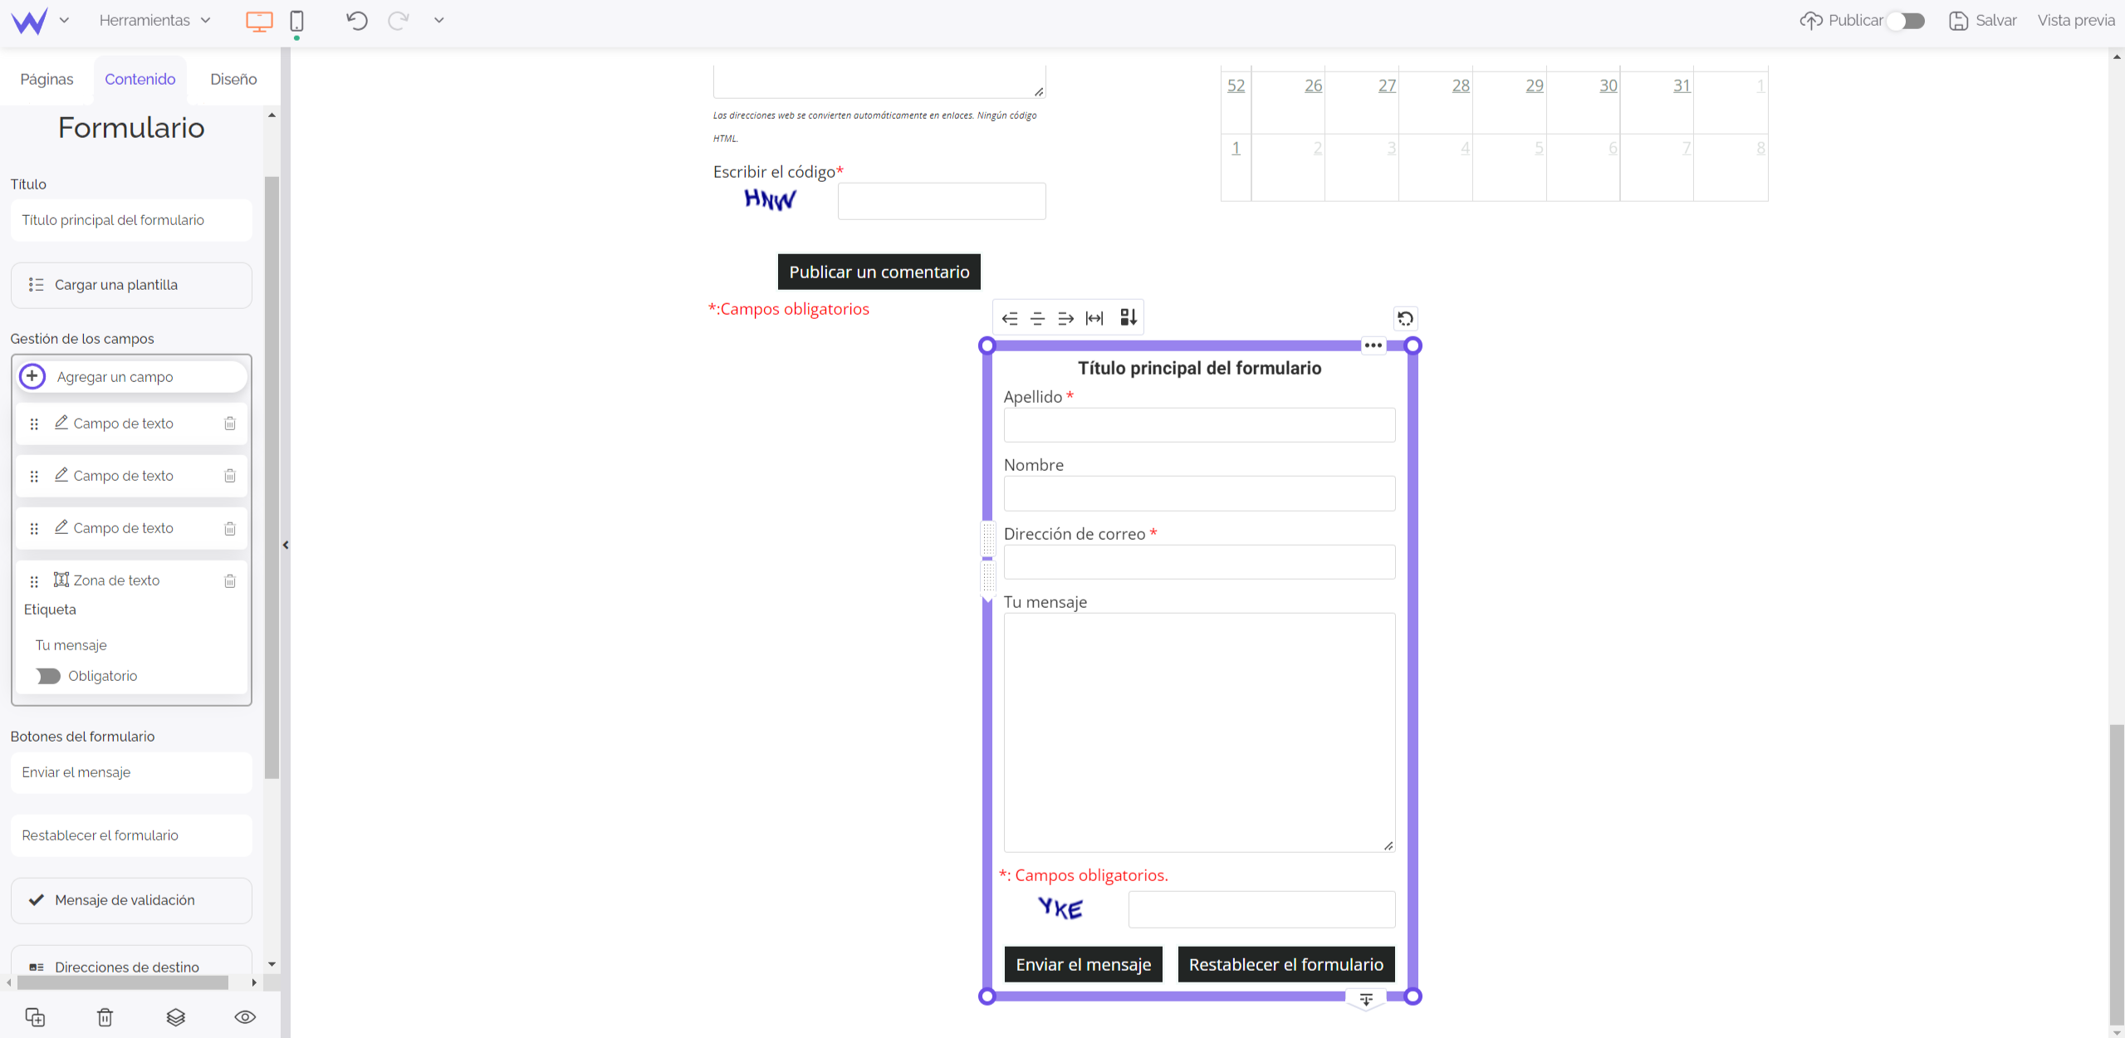The width and height of the screenshot is (2125, 1038).
Task: Click the delete trash icon at bottom
Action: point(105,1016)
